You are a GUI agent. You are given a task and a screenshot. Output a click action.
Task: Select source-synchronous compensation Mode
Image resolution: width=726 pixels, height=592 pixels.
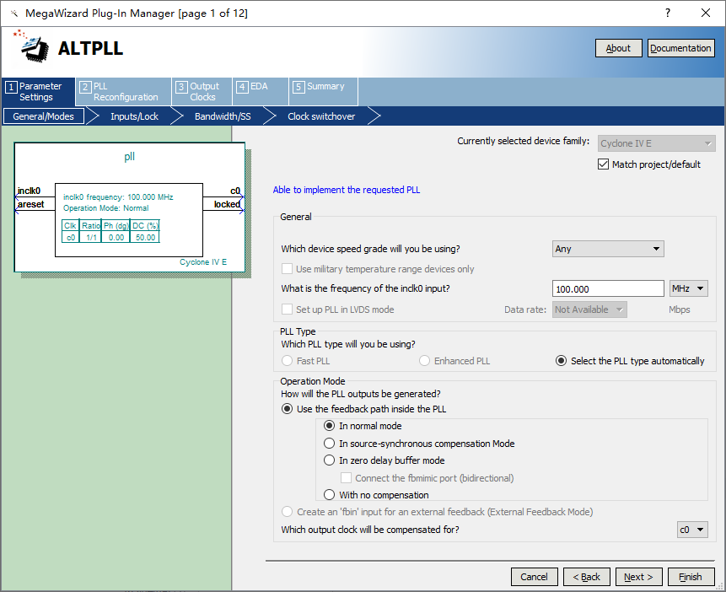tap(329, 444)
